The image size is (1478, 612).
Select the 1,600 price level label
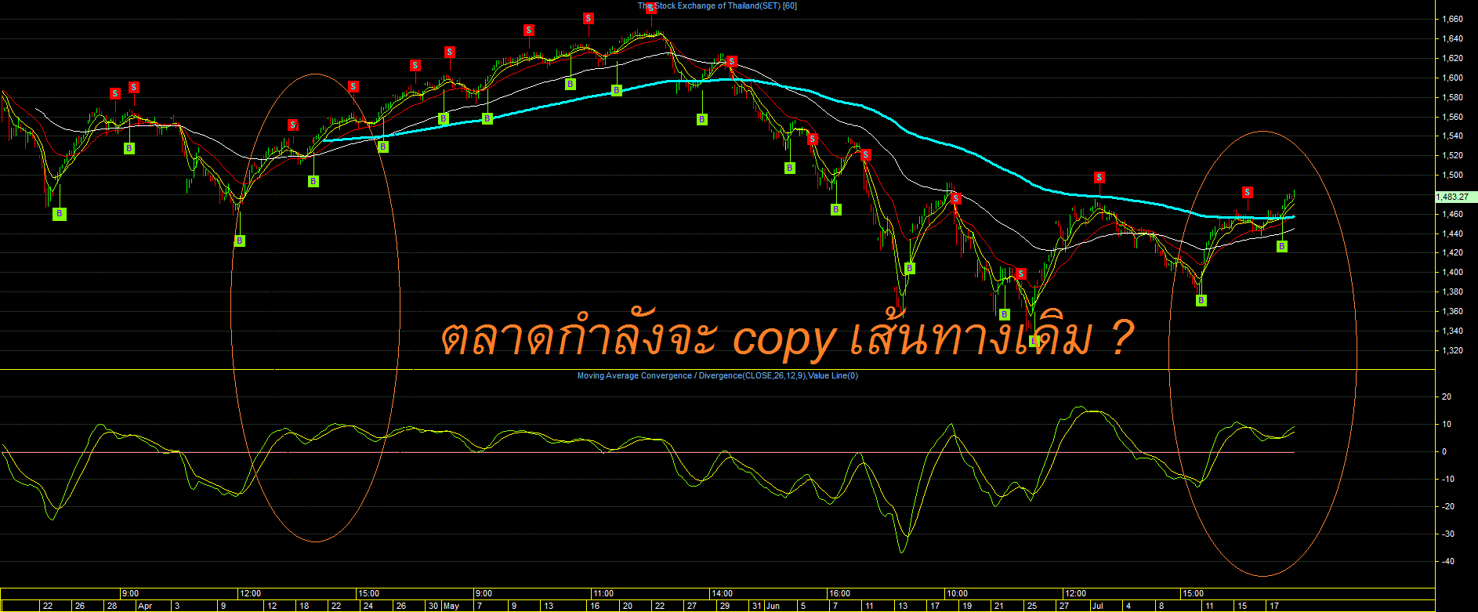(x=1452, y=78)
